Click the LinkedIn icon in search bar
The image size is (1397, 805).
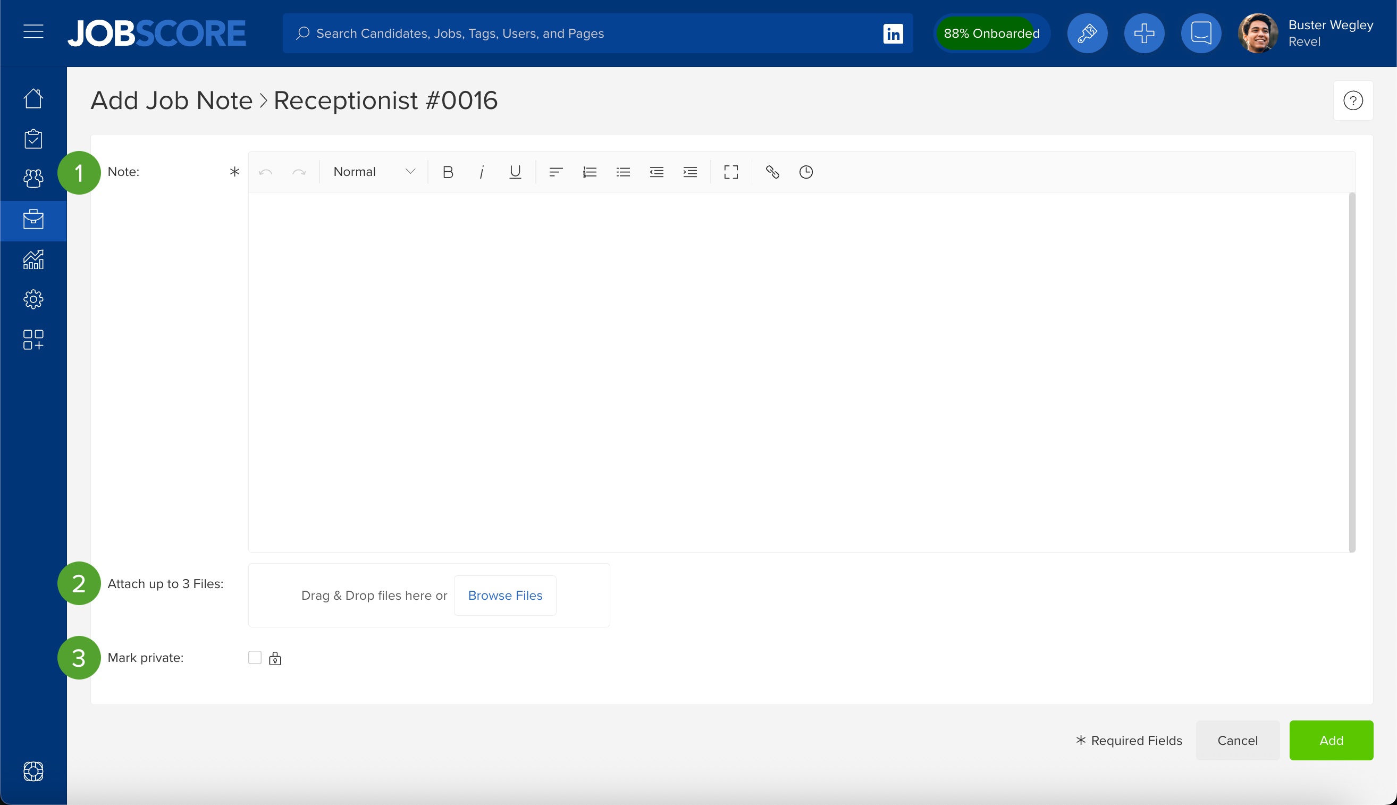coord(893,33)
